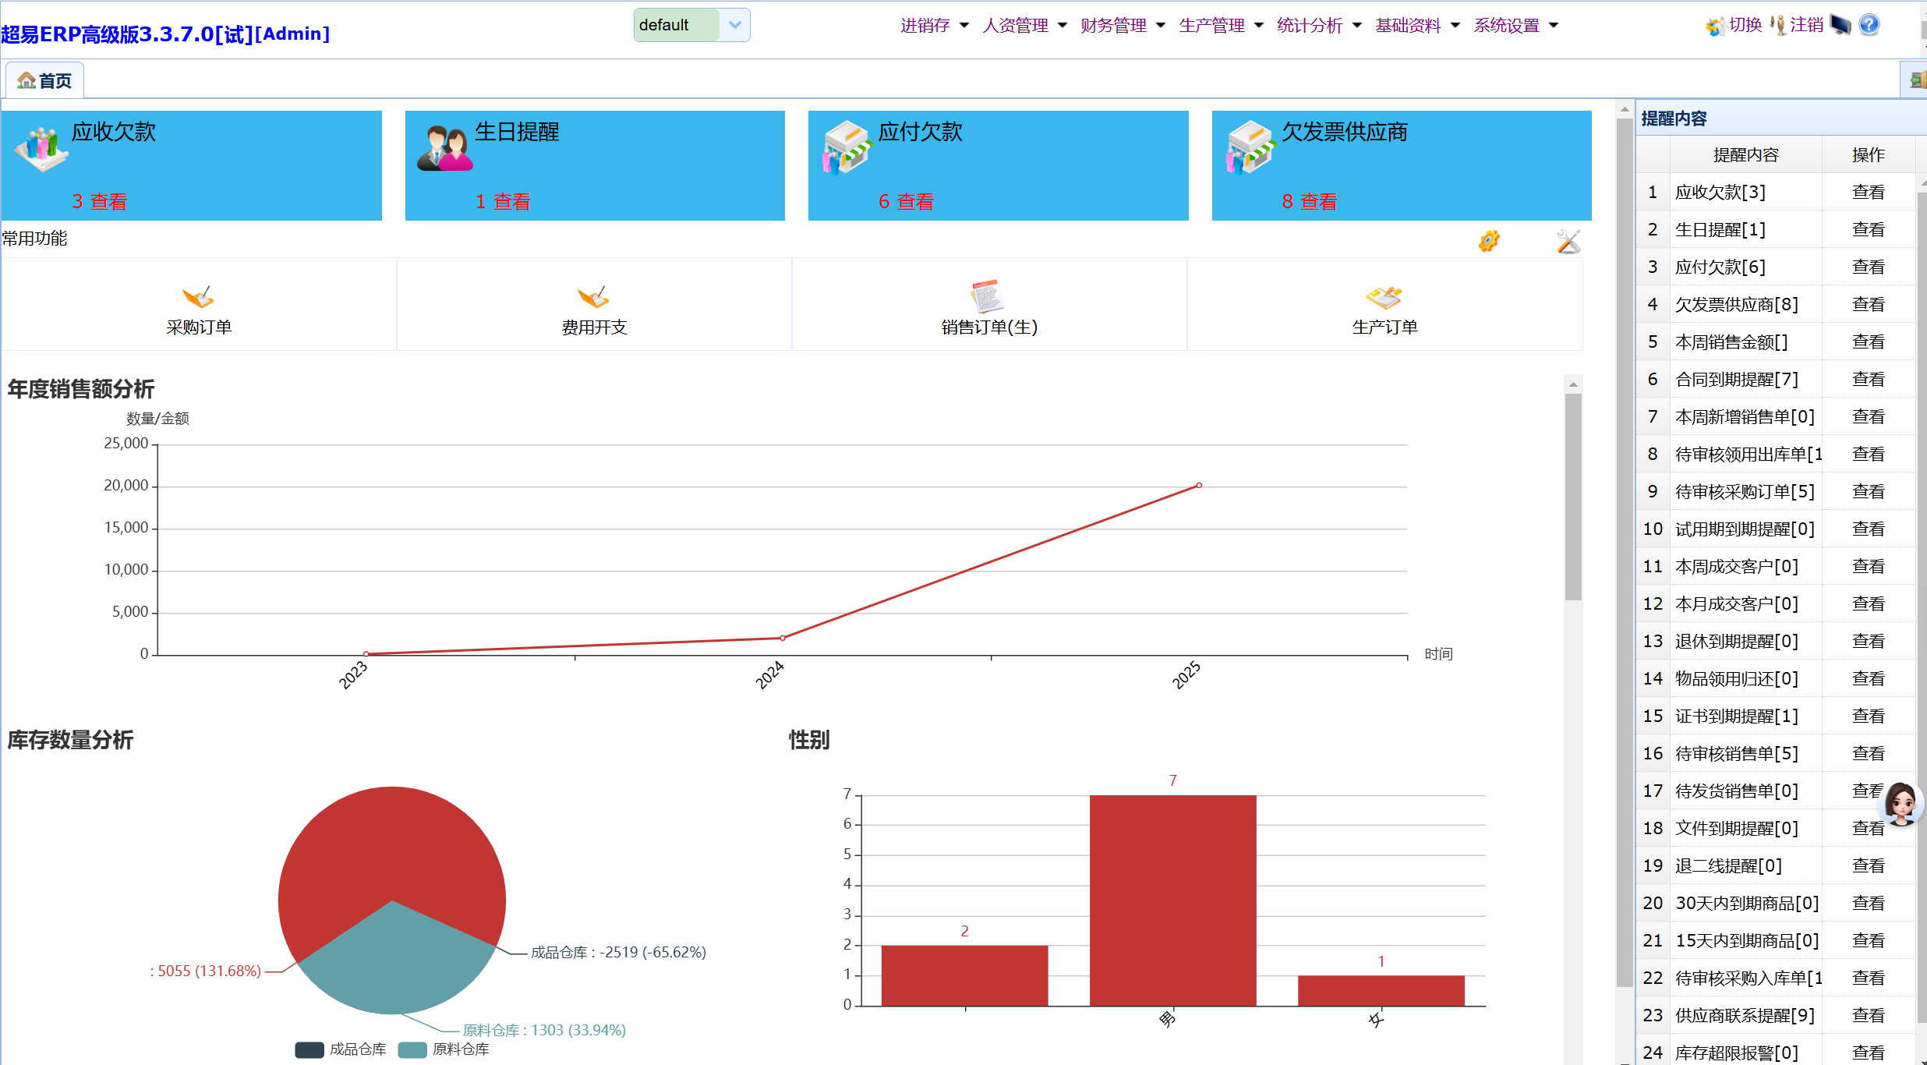
Task: Expand the default theme dropdown
Action: click(x=734, y=25)
